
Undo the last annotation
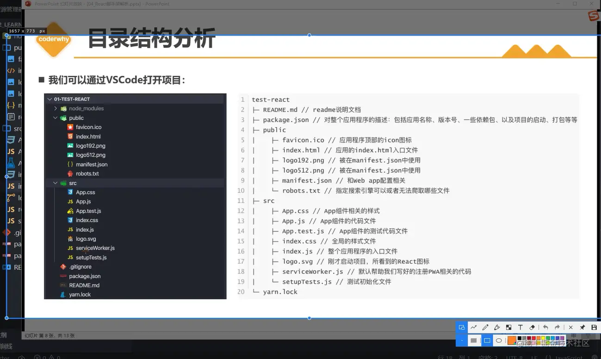(545, 328)
